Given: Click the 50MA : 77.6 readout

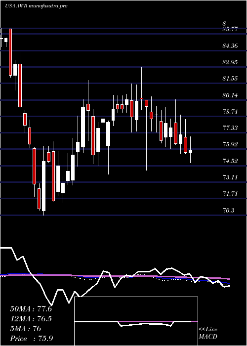Looking at the screenshot, I should click(31, 309).
